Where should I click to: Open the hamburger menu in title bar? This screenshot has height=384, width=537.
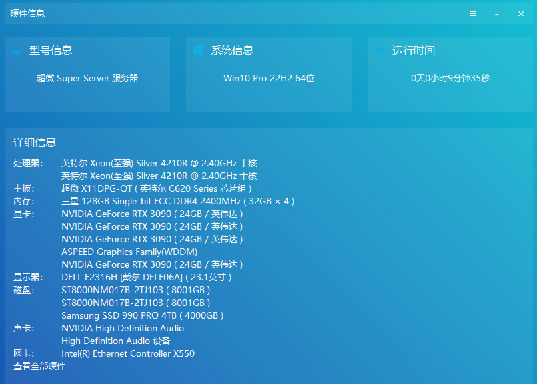click(x=472, y=14)
